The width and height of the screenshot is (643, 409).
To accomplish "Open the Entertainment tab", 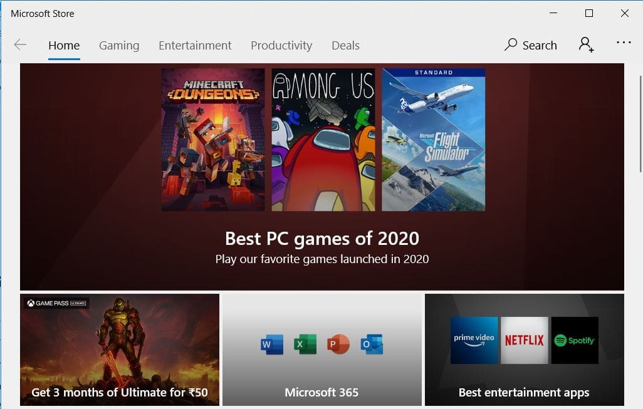I will [195, 45].
